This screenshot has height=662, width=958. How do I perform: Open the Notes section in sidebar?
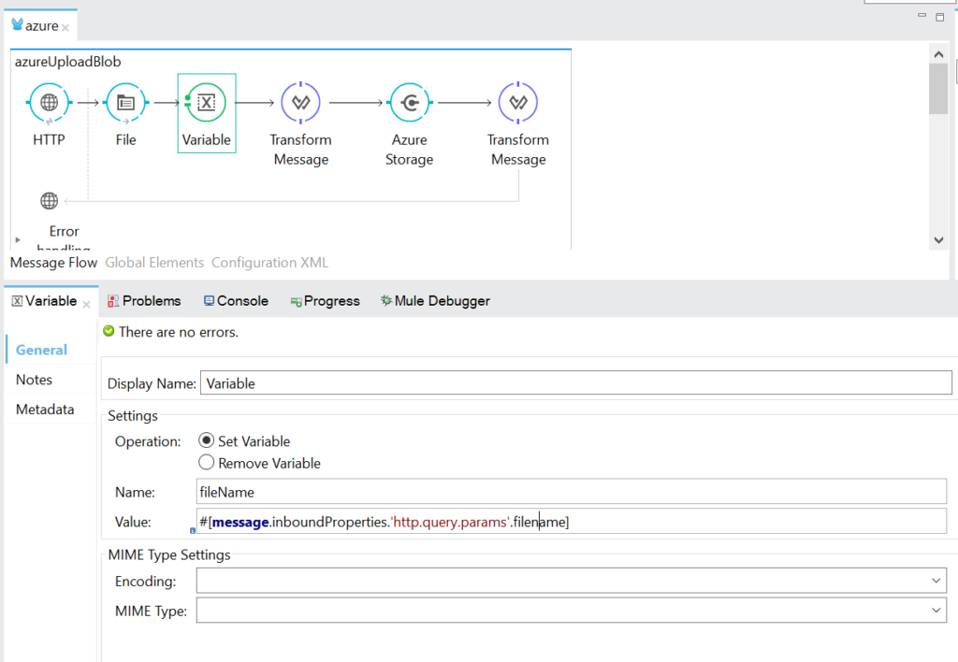click(35, 380)
